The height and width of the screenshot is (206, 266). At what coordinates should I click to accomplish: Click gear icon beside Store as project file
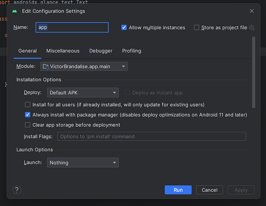(251, 27)
